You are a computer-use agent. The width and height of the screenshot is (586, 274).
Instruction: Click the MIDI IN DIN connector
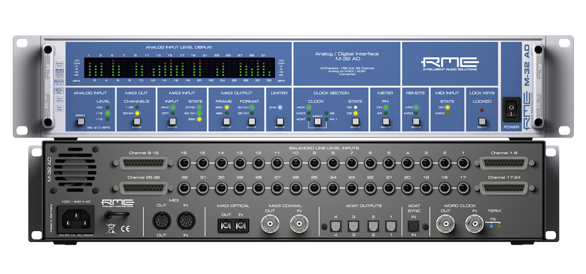[x=186, y=220]
